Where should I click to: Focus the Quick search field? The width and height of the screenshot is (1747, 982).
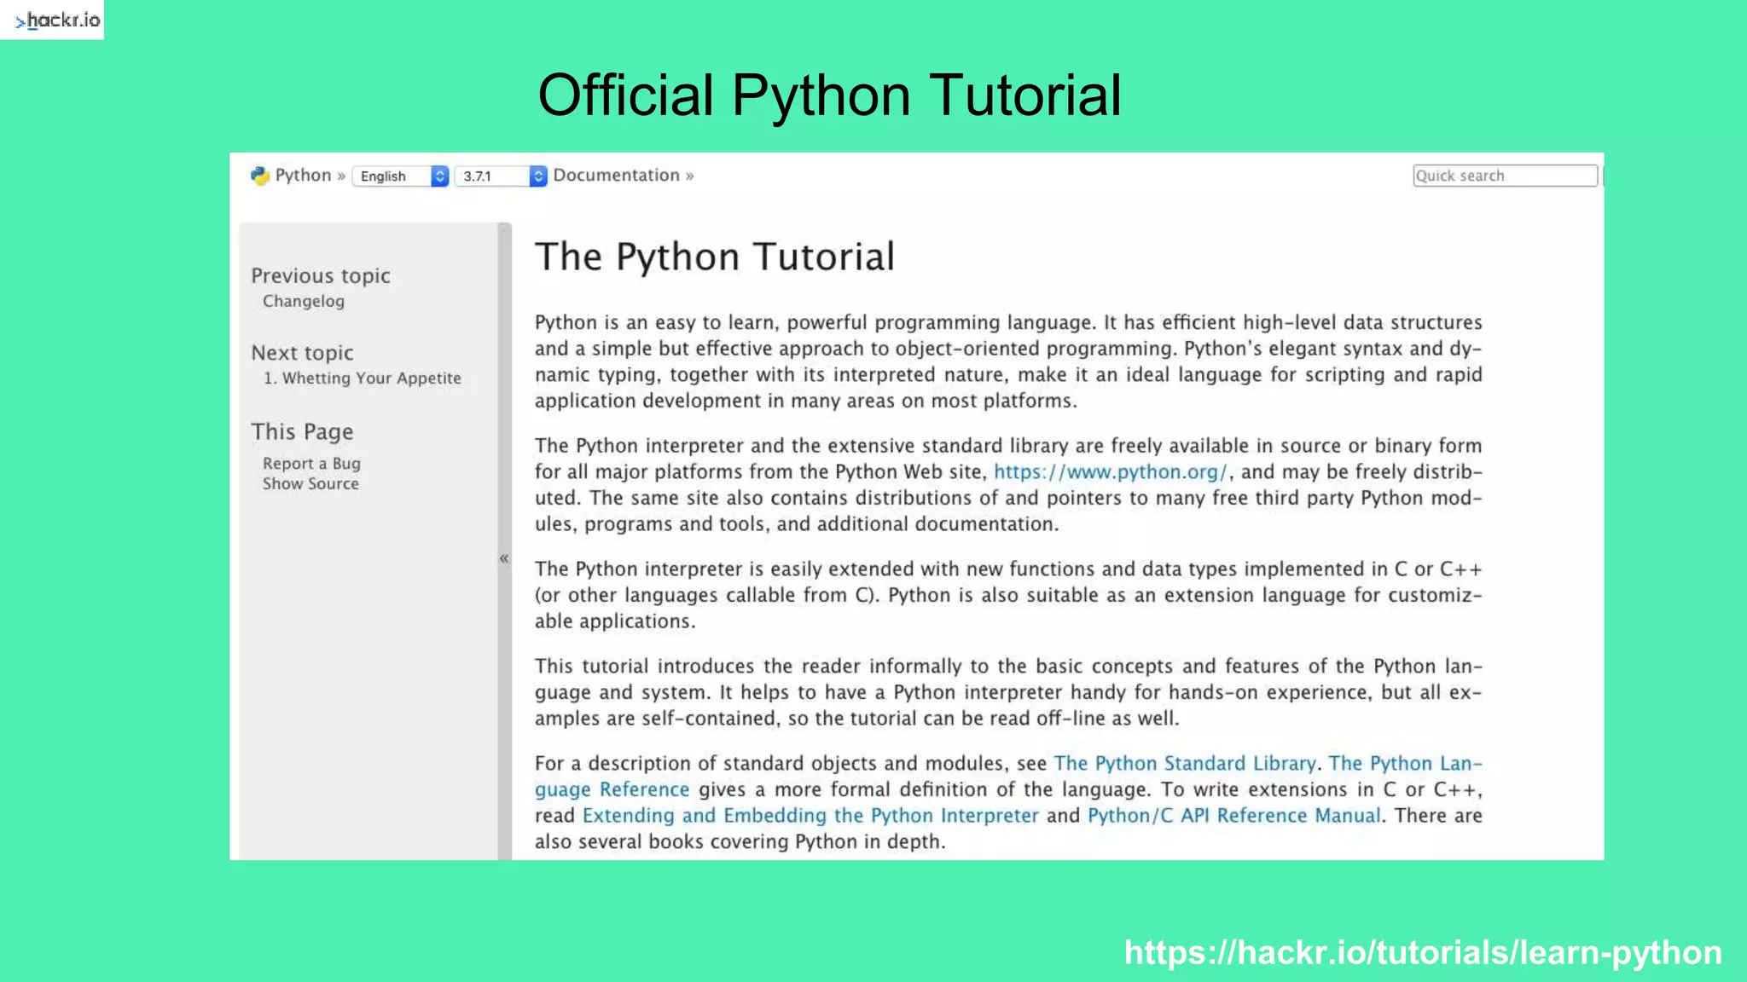point(1505,176)
